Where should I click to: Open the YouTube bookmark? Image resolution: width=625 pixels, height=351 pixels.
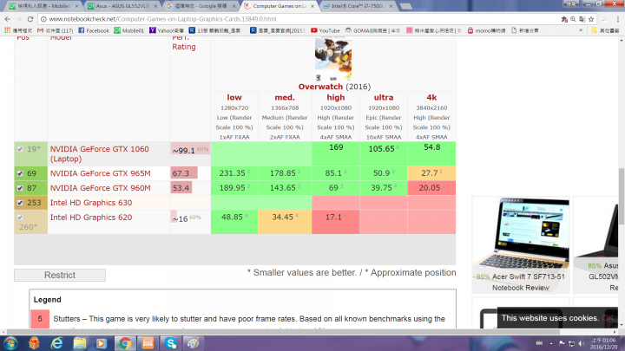click(326, 30)
